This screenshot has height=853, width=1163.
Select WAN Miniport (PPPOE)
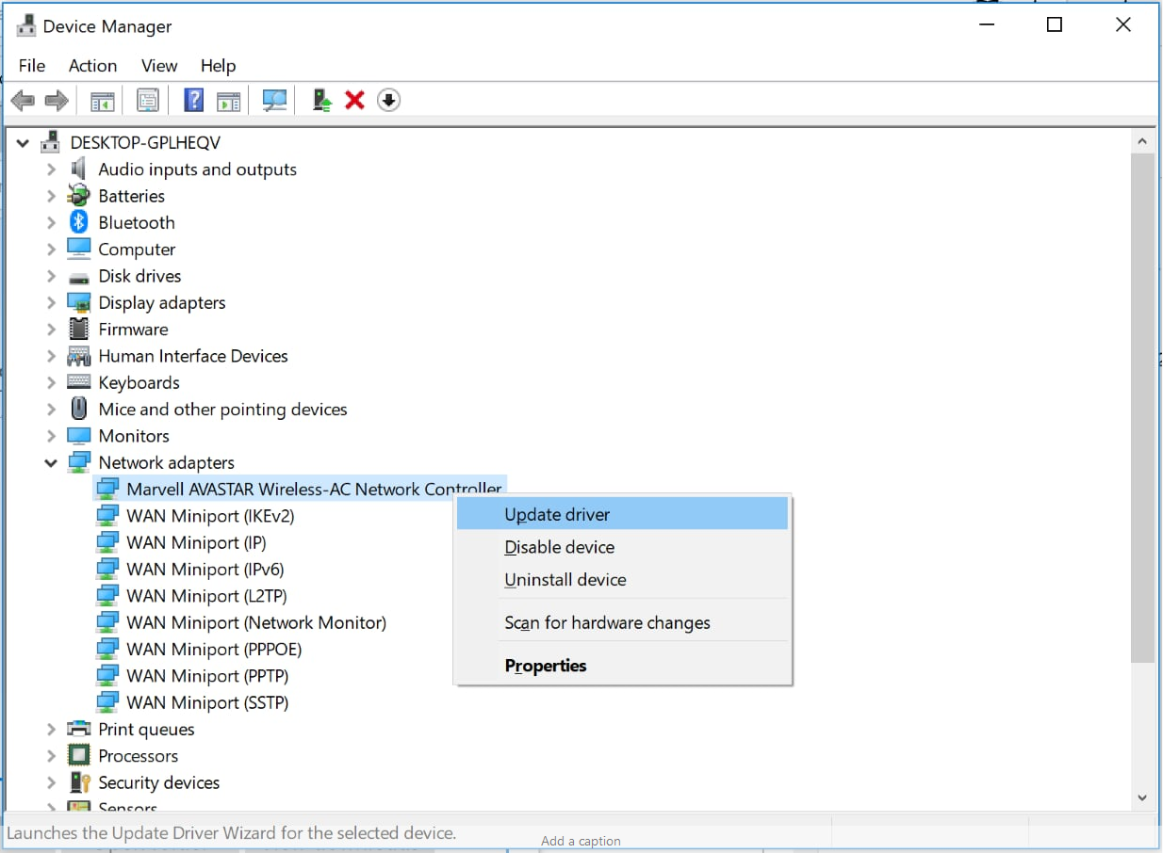click(x=214, y=649)
